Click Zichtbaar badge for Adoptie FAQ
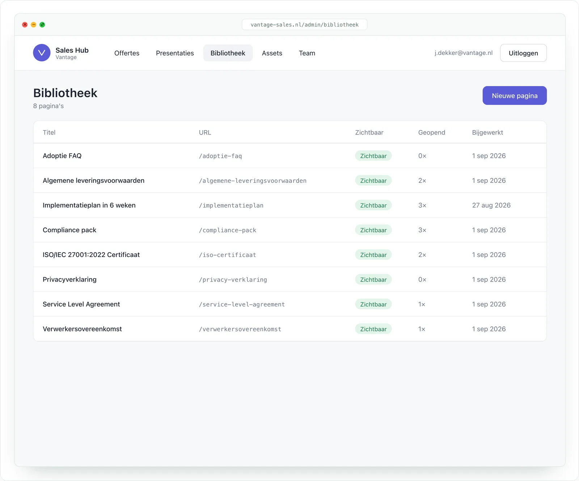Image resolution: width=579 pixels, height=481 pixels. pos(373,156)
